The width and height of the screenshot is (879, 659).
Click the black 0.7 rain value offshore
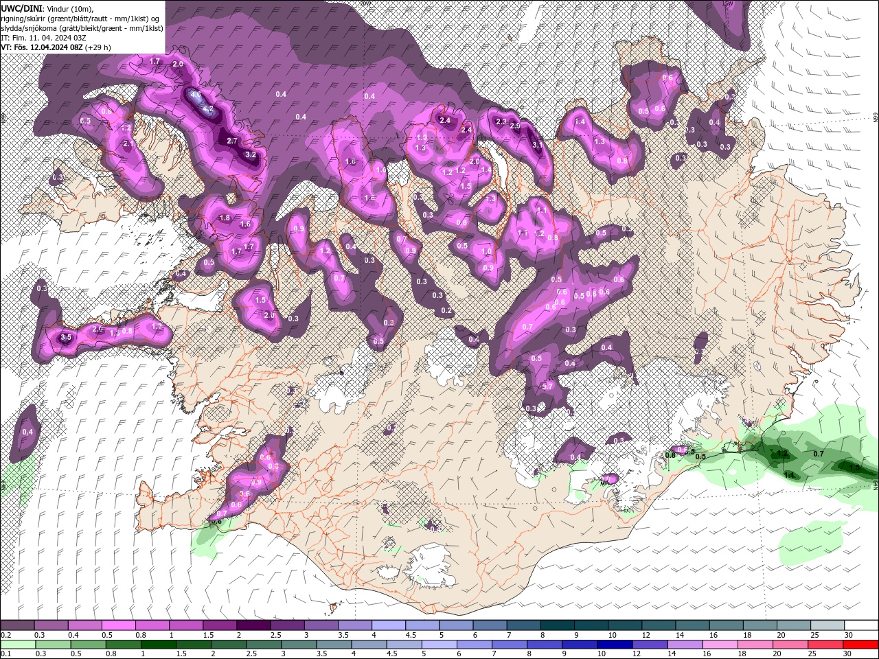[x=819, y=454]
